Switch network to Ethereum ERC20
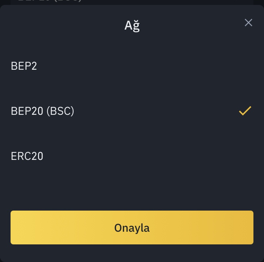The image size is (264, 262). point(27,156)
